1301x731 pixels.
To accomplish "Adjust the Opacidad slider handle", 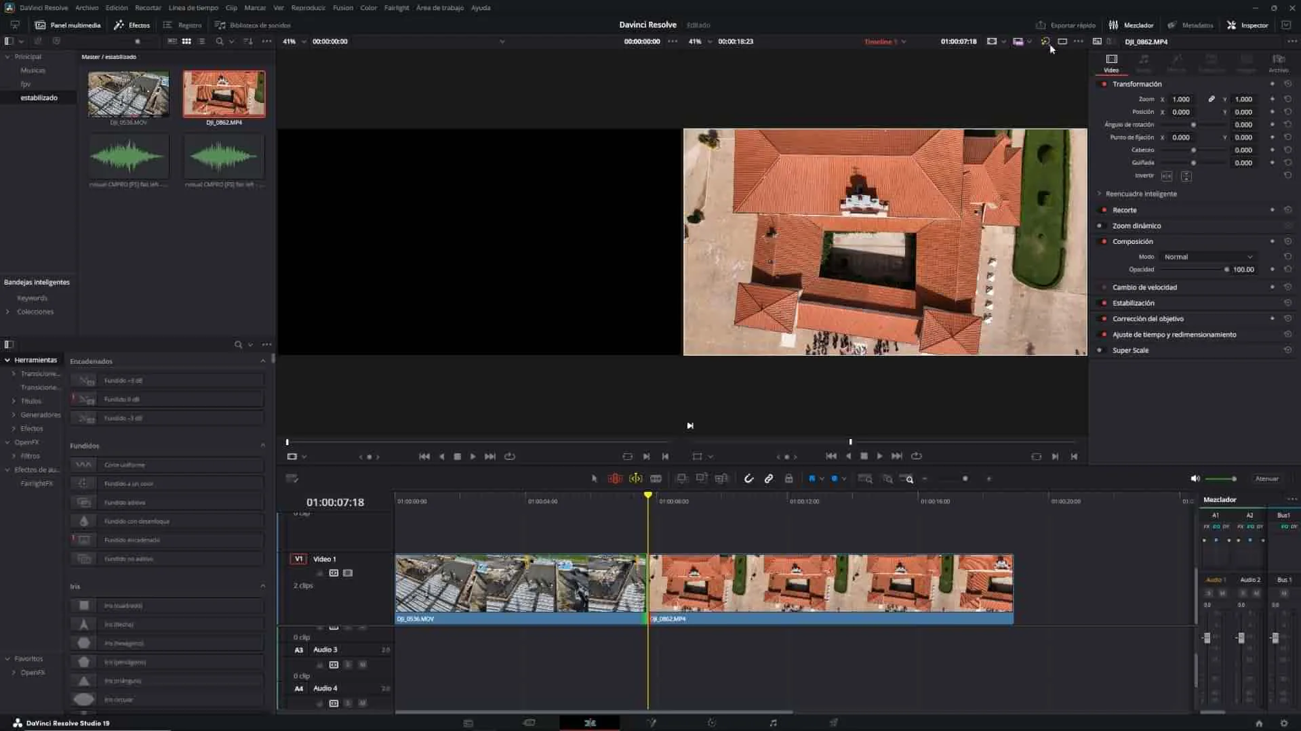I will (1226, 270).
